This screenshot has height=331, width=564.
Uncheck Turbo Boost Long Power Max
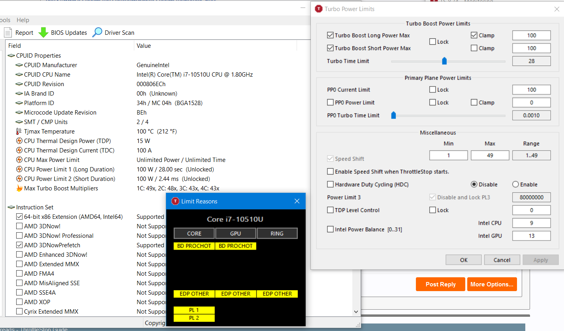tap(331, 36)
